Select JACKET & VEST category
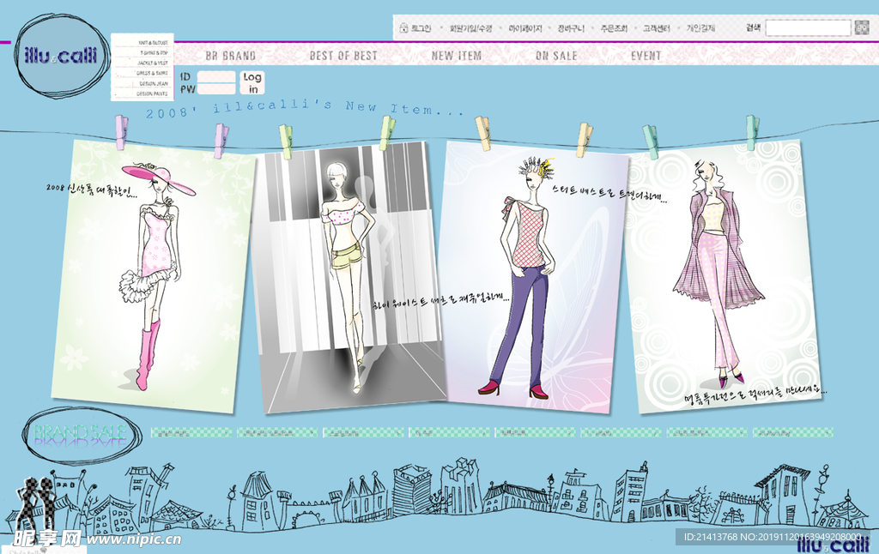The width and height of the screenshot is (879, 554). pyautogui.click(x=153, y=63)
